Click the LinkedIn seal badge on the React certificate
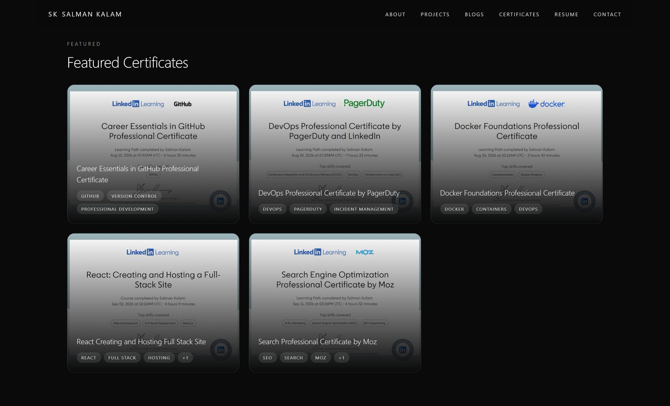The width and height of the screenshot is (670, 406). [x=221, y=350]
